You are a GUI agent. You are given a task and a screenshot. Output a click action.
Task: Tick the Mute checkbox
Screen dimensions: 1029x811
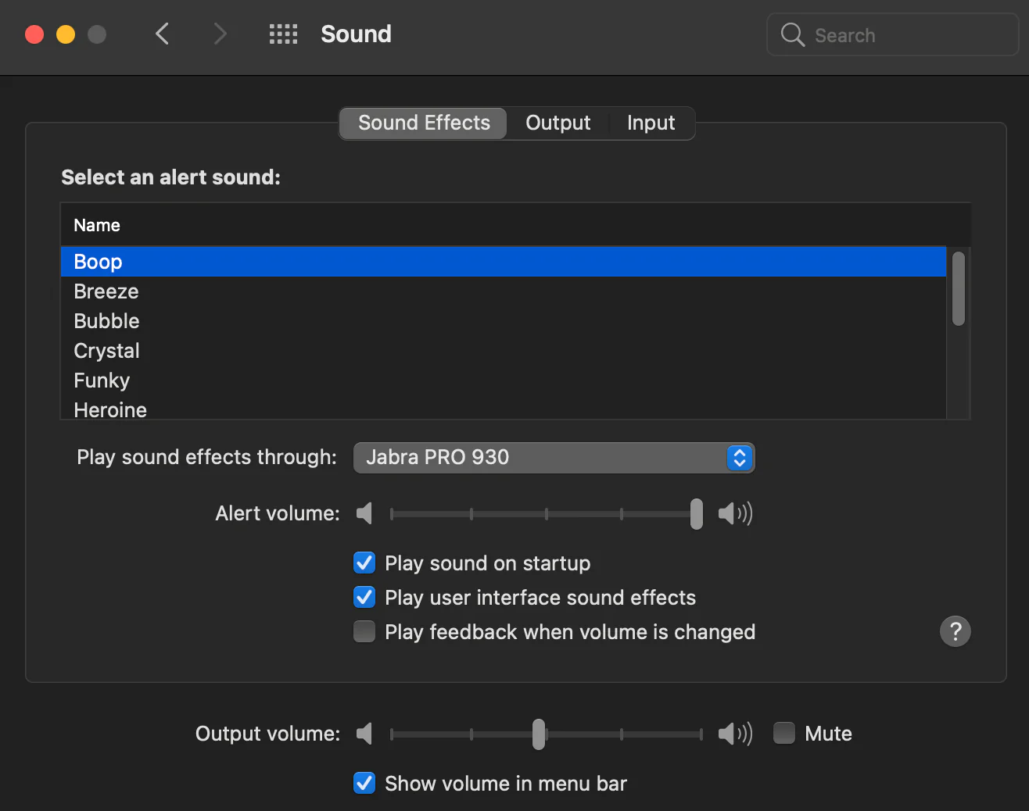[x=783, y=734]
